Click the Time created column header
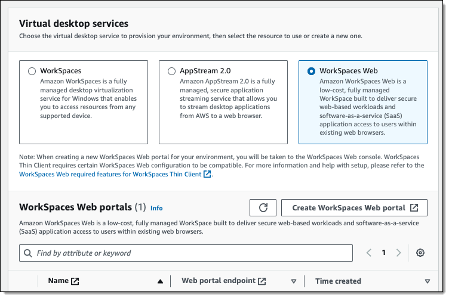Screen dimensions: 449x298 coord(338,281)
